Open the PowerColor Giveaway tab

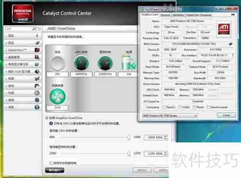[199, 15]
